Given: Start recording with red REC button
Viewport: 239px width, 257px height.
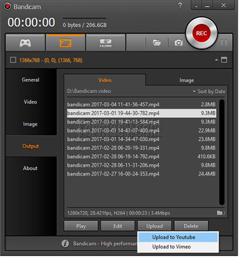Looking at the screenshot, I should pyautogui.click(x=201, y=33).
